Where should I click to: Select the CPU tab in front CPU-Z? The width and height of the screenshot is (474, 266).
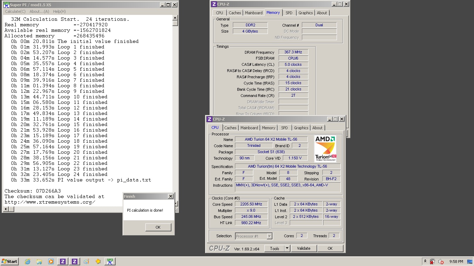[x=215, y=127]
